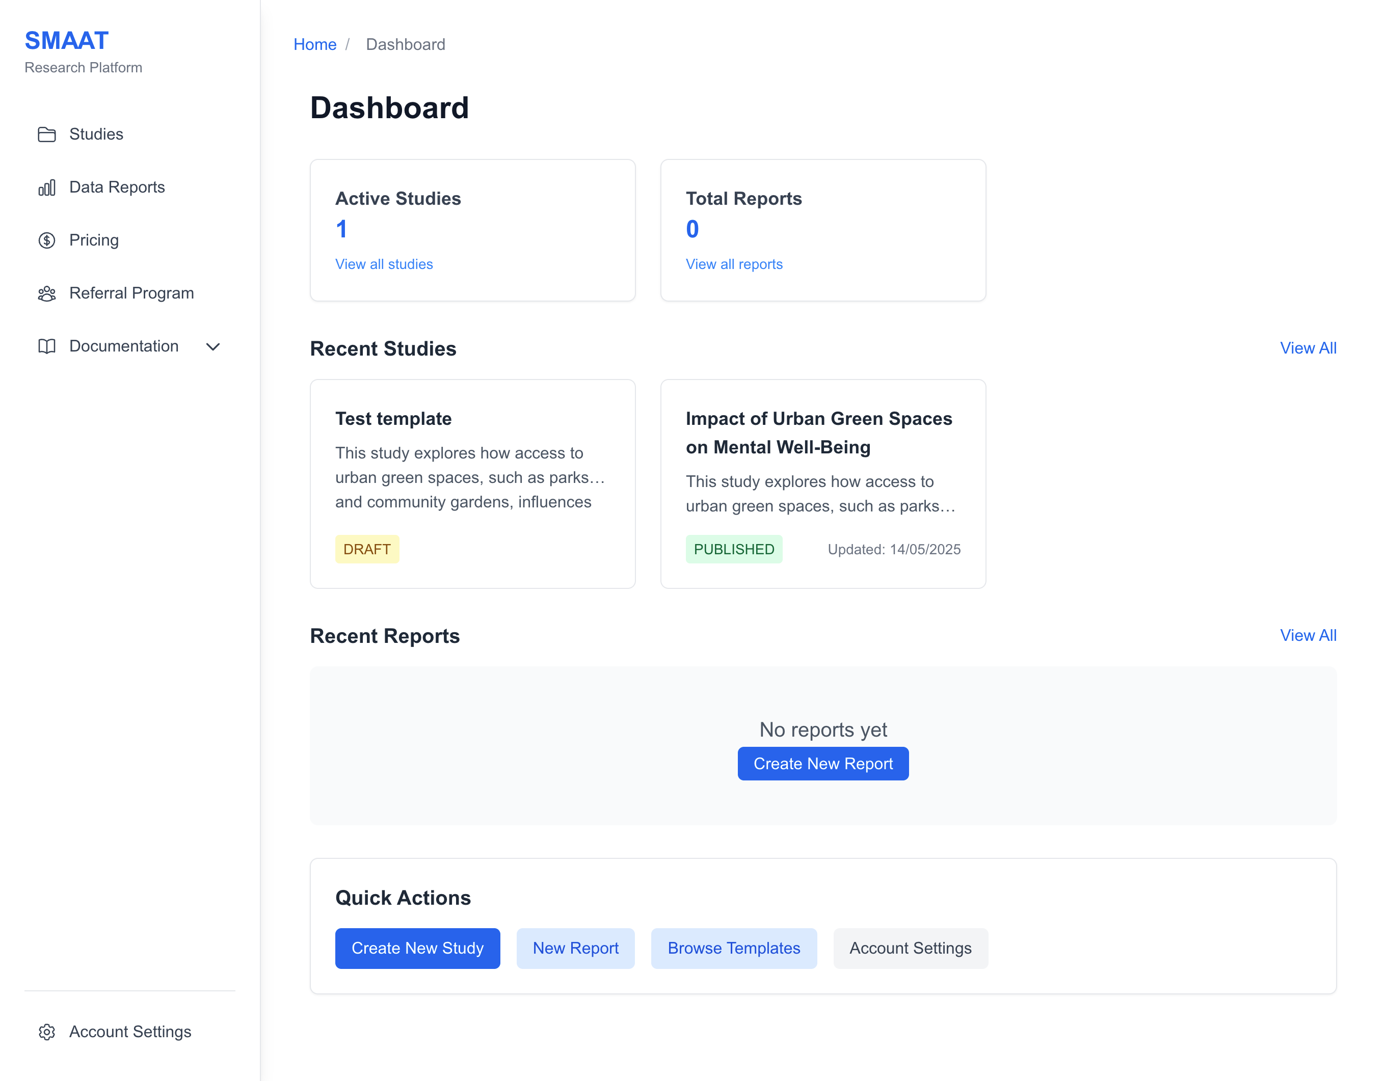1386x1081 pixels.
Task: Click View all reports link
Action: pos(734,264)
